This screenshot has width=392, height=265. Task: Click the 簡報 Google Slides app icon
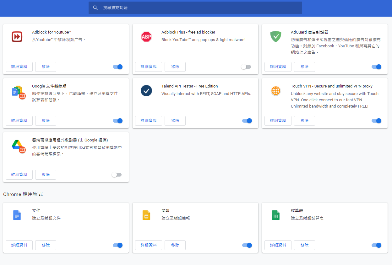coord(146,215)
